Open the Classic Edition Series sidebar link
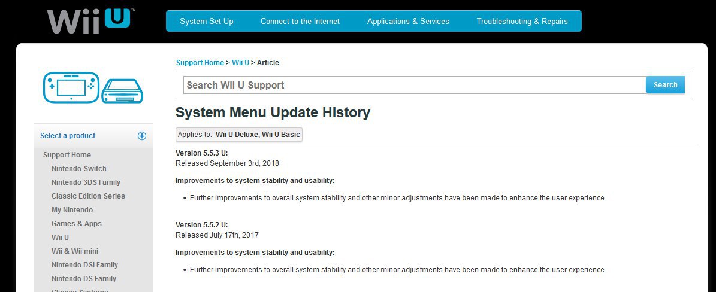Screen dimensions: 716x292 coord(88,196)
